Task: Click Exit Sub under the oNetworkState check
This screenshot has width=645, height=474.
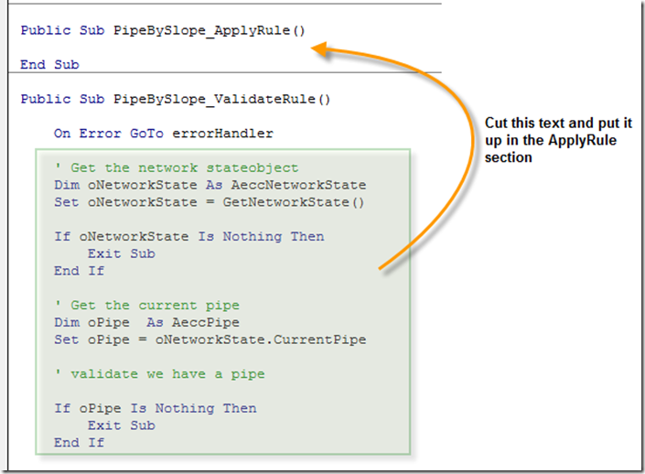Action: pos(121,253)
